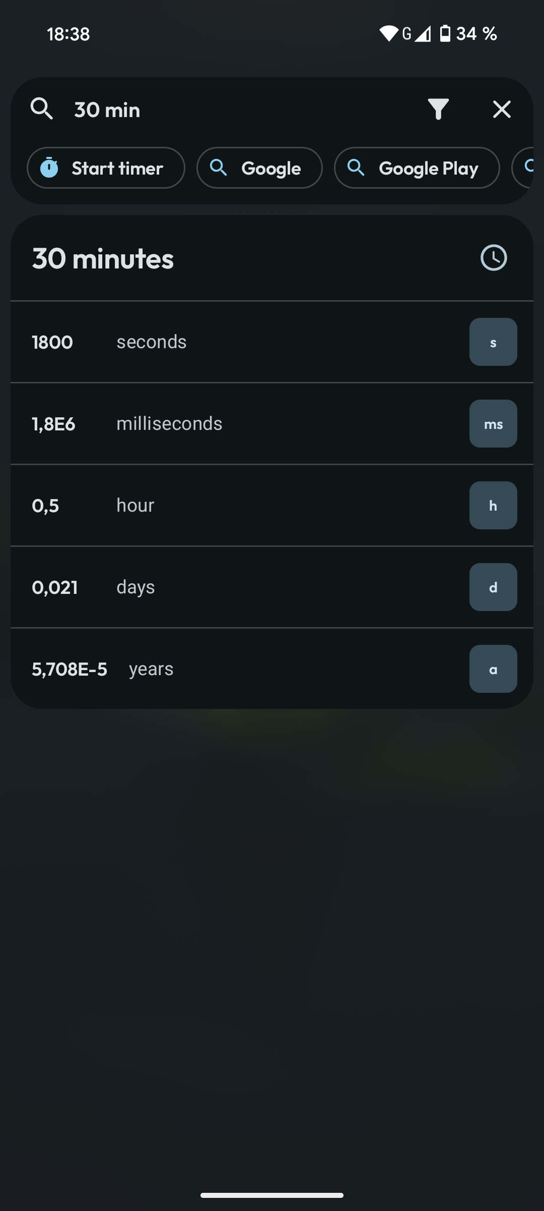Clear the search with the X icon
This screenshot has height=1211, width=544.
point(502,109)
